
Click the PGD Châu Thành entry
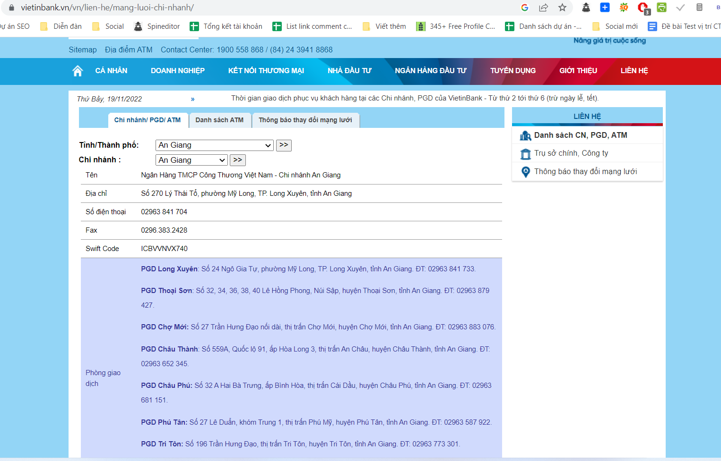316,356
